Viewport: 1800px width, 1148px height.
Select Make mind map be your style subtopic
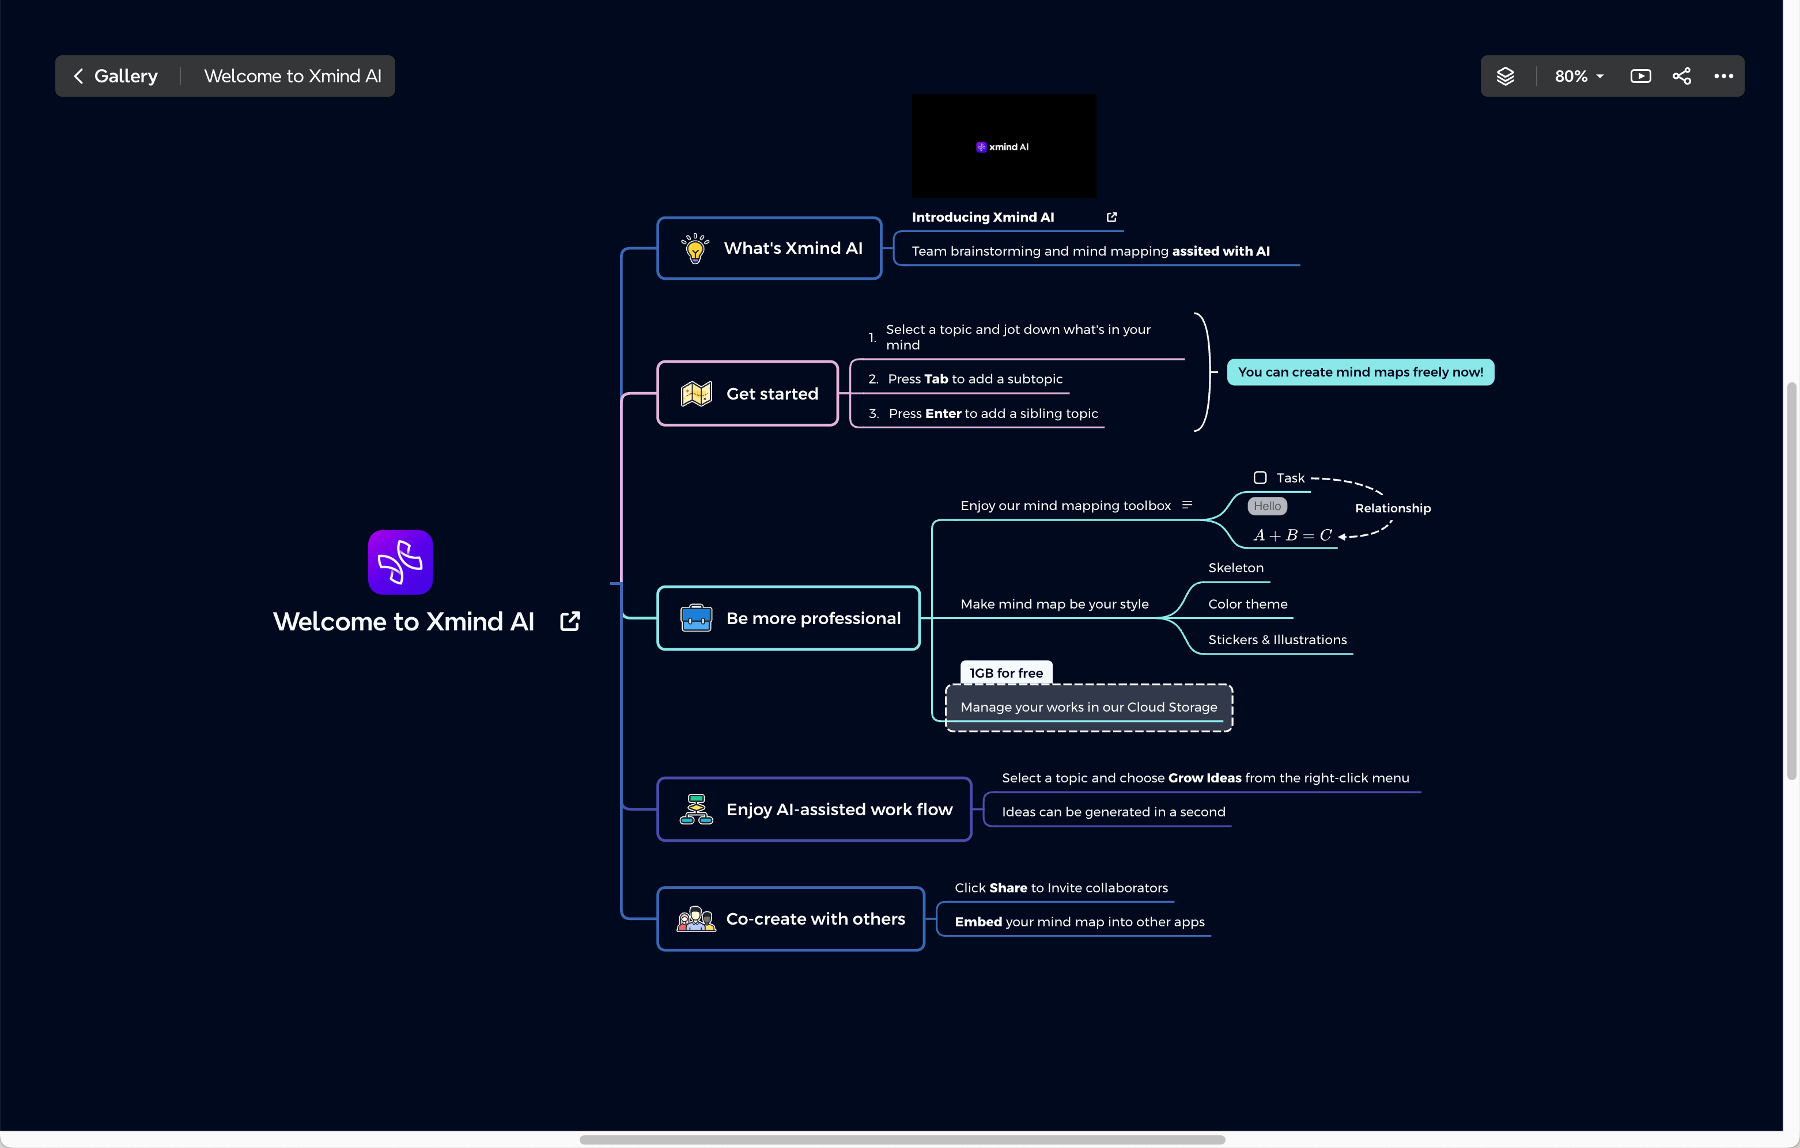[x=1054, y=605]
